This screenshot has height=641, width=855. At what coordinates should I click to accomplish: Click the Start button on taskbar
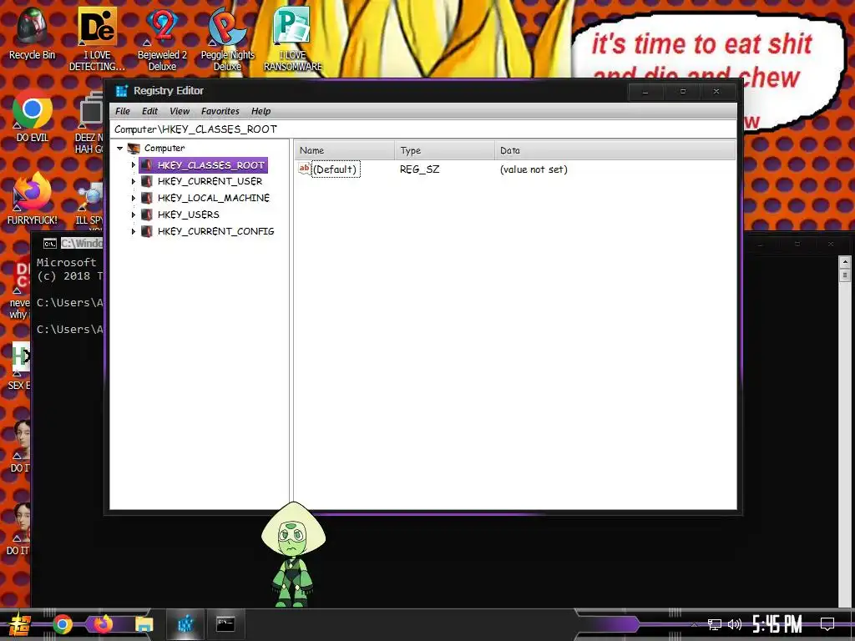click(20, 624)
